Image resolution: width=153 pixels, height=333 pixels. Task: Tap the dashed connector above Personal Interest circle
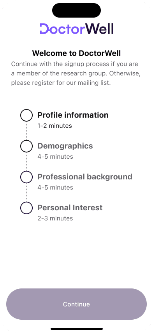click(26, 192)
